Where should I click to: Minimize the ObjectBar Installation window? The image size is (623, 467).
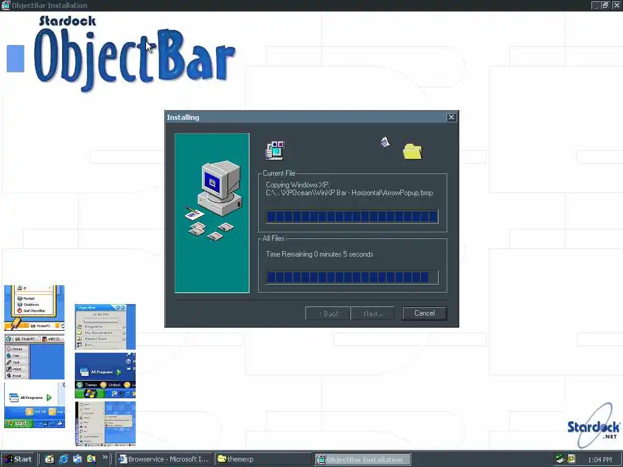coord(596,5)
